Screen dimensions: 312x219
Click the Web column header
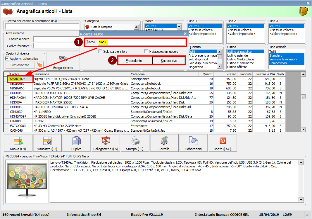coord(280,74)
